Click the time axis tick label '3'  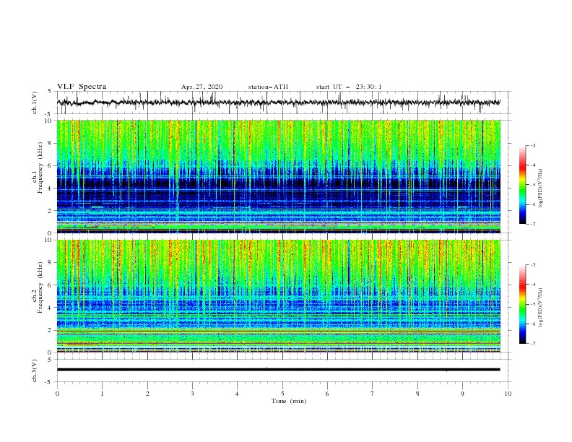192,394
